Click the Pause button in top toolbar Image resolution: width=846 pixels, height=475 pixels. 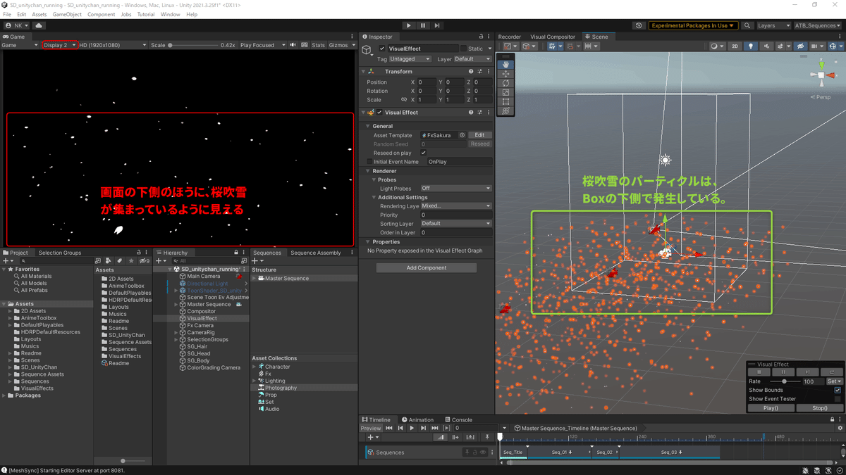click(x=422, y=25)
